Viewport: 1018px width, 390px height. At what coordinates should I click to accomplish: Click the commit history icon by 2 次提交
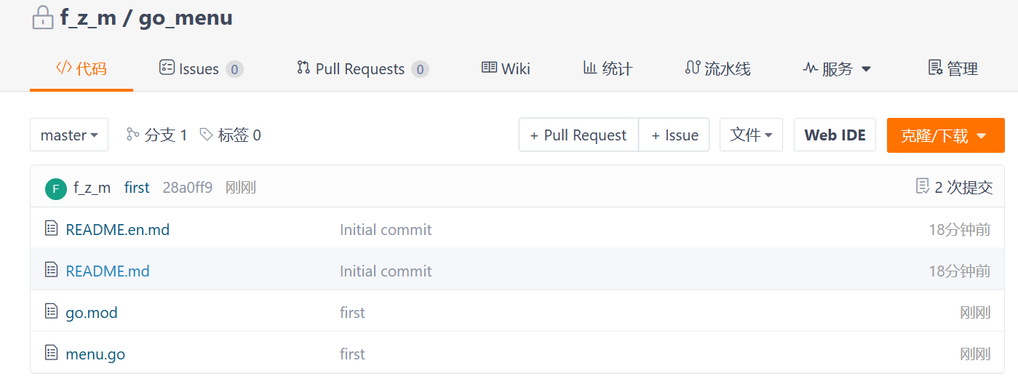tap(922, 186)
